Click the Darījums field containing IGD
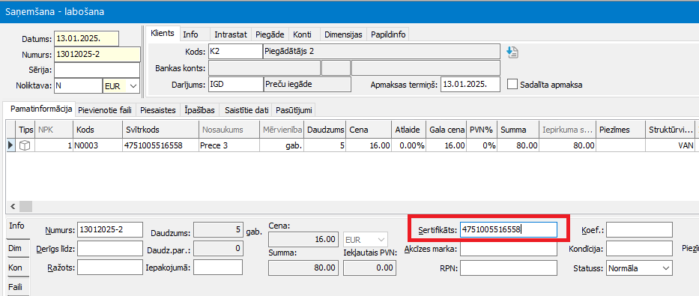 pyautogui.click(x=235, y=84)
